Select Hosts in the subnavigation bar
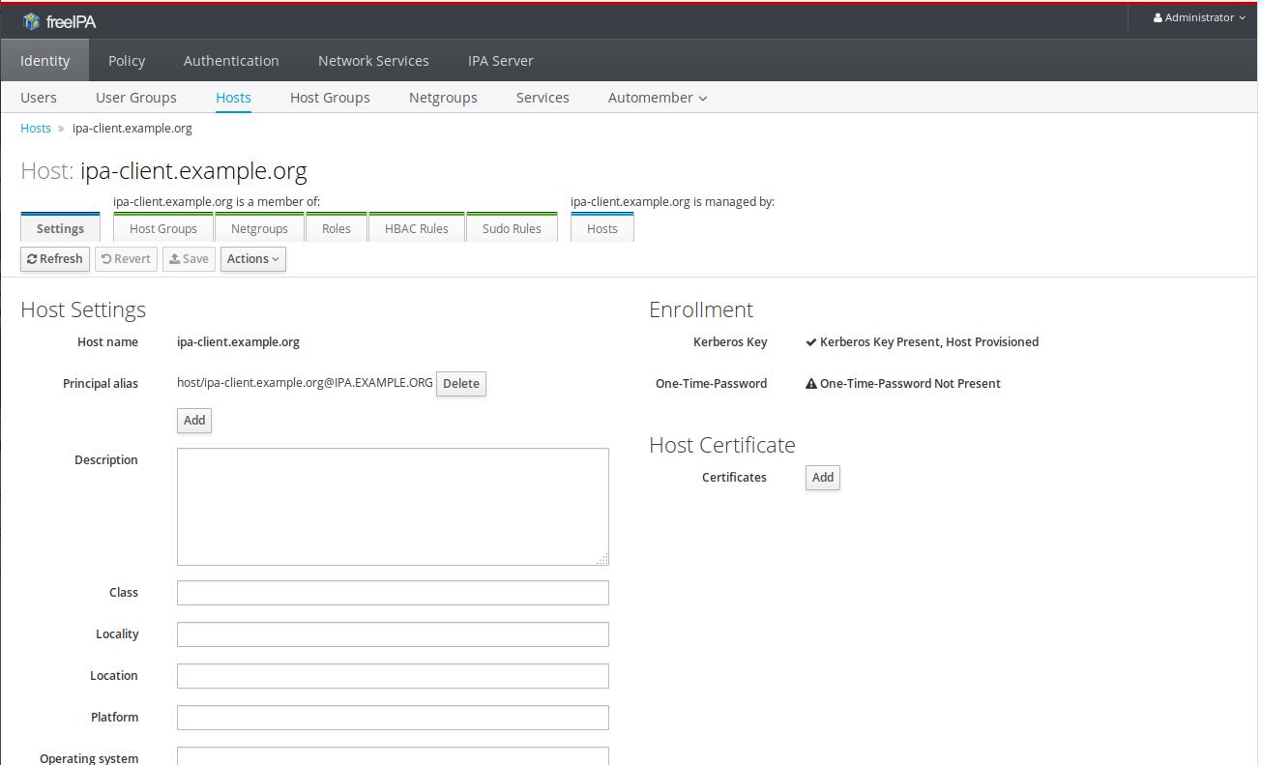 (x=233, y=98)
